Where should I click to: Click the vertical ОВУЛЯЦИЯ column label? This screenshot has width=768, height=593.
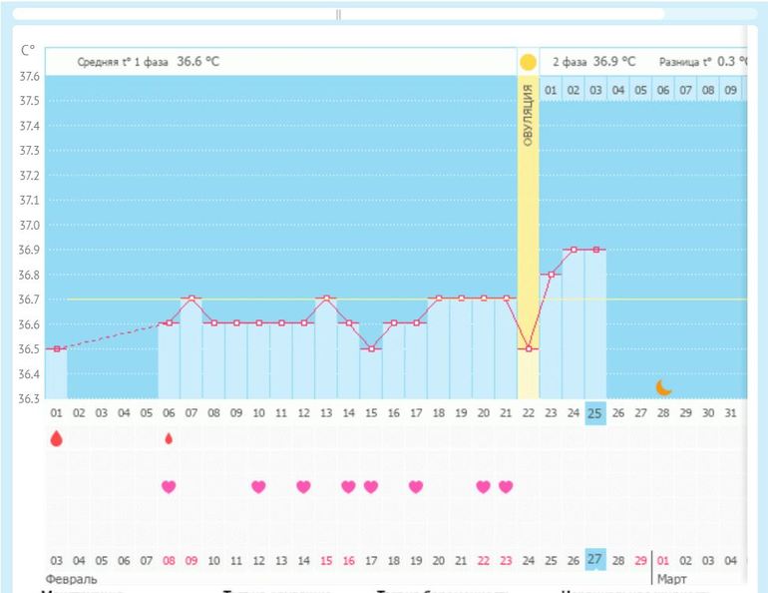pyautogui.click(x=528, y=117)
